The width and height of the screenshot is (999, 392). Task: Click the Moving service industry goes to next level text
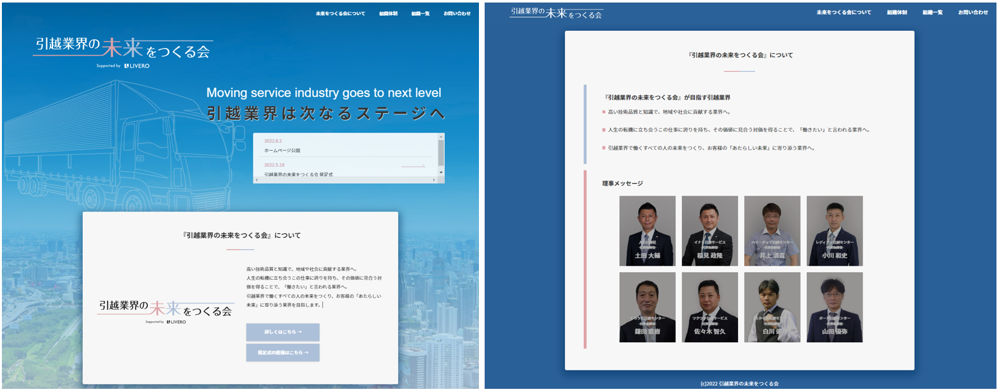[324, 93]
